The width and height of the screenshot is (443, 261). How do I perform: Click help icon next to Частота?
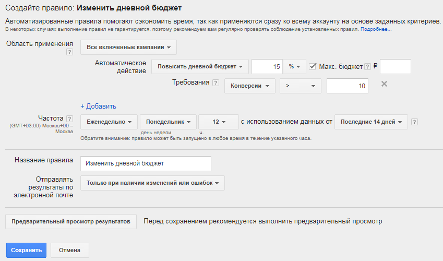click(x=70, y=119)
